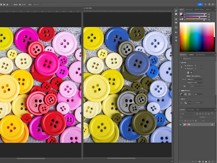This screenshot has height=163, width=217.
Task: Click the R value field showing 230
Action: pyautogui.click(x=210, y=14)
